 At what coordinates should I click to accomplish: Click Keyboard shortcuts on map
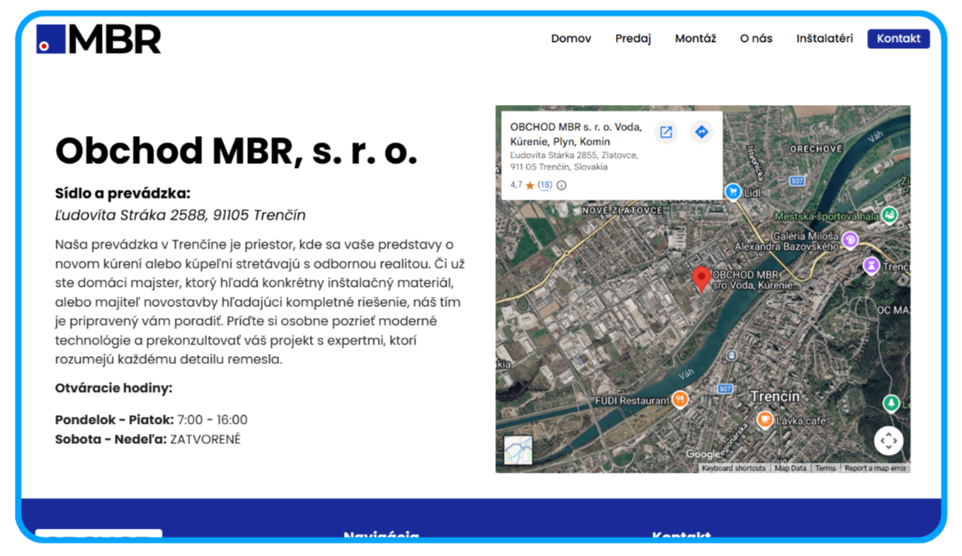[733, 468]
